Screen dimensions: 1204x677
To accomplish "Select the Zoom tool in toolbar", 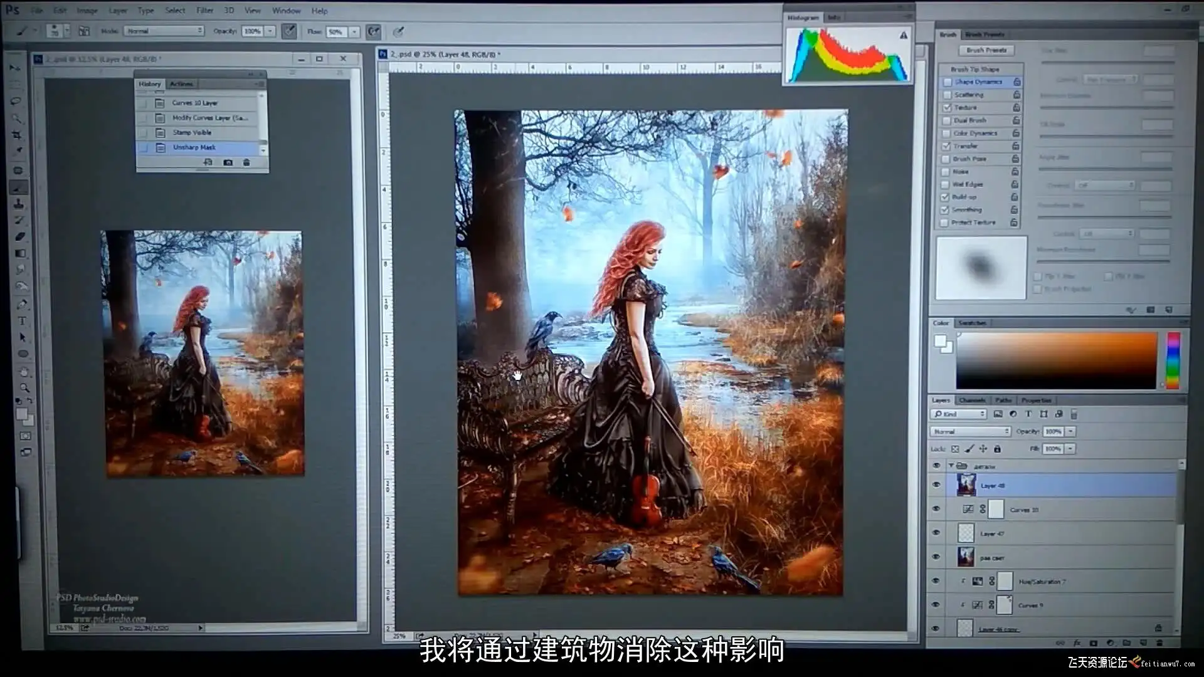I will click(23, 387).
